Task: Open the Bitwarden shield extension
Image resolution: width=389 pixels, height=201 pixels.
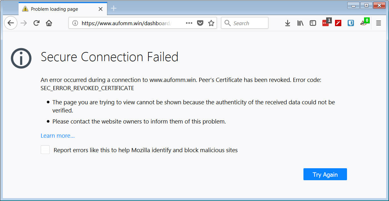Action: click(351, 23)
